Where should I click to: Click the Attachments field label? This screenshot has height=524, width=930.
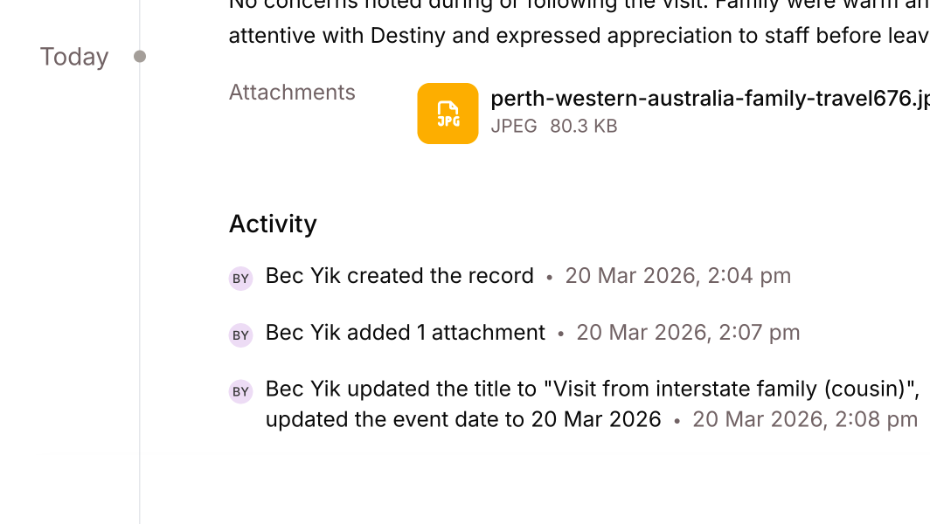(292, 93)
